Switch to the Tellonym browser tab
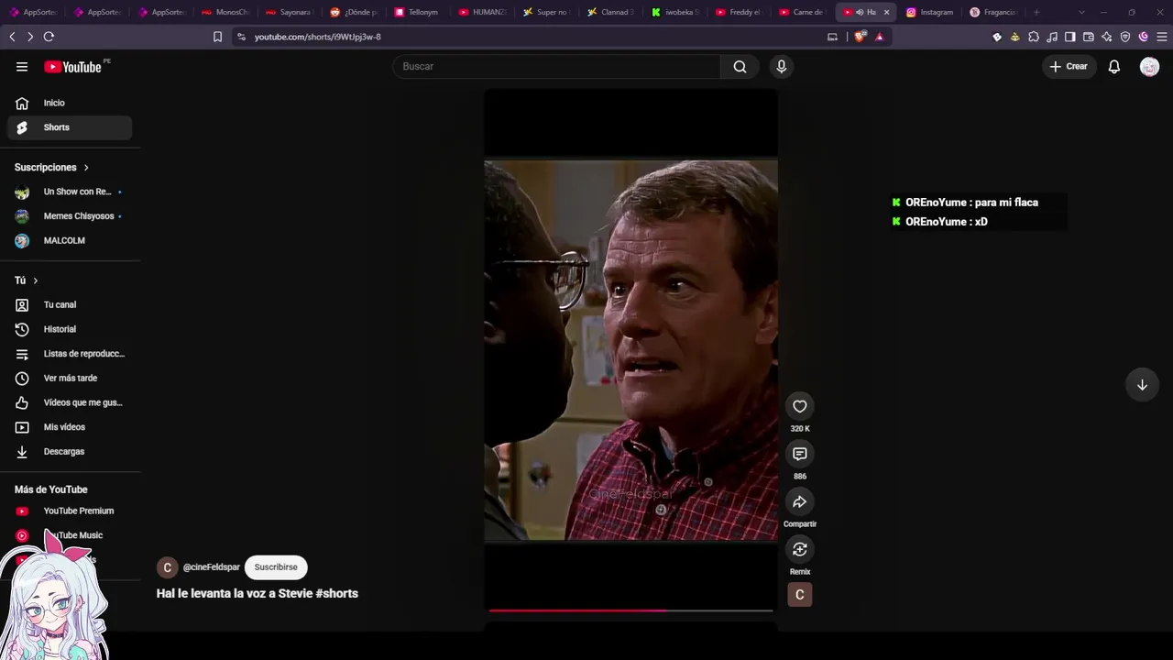This screenshot has width=1173, height=660. tap(417, 12)
